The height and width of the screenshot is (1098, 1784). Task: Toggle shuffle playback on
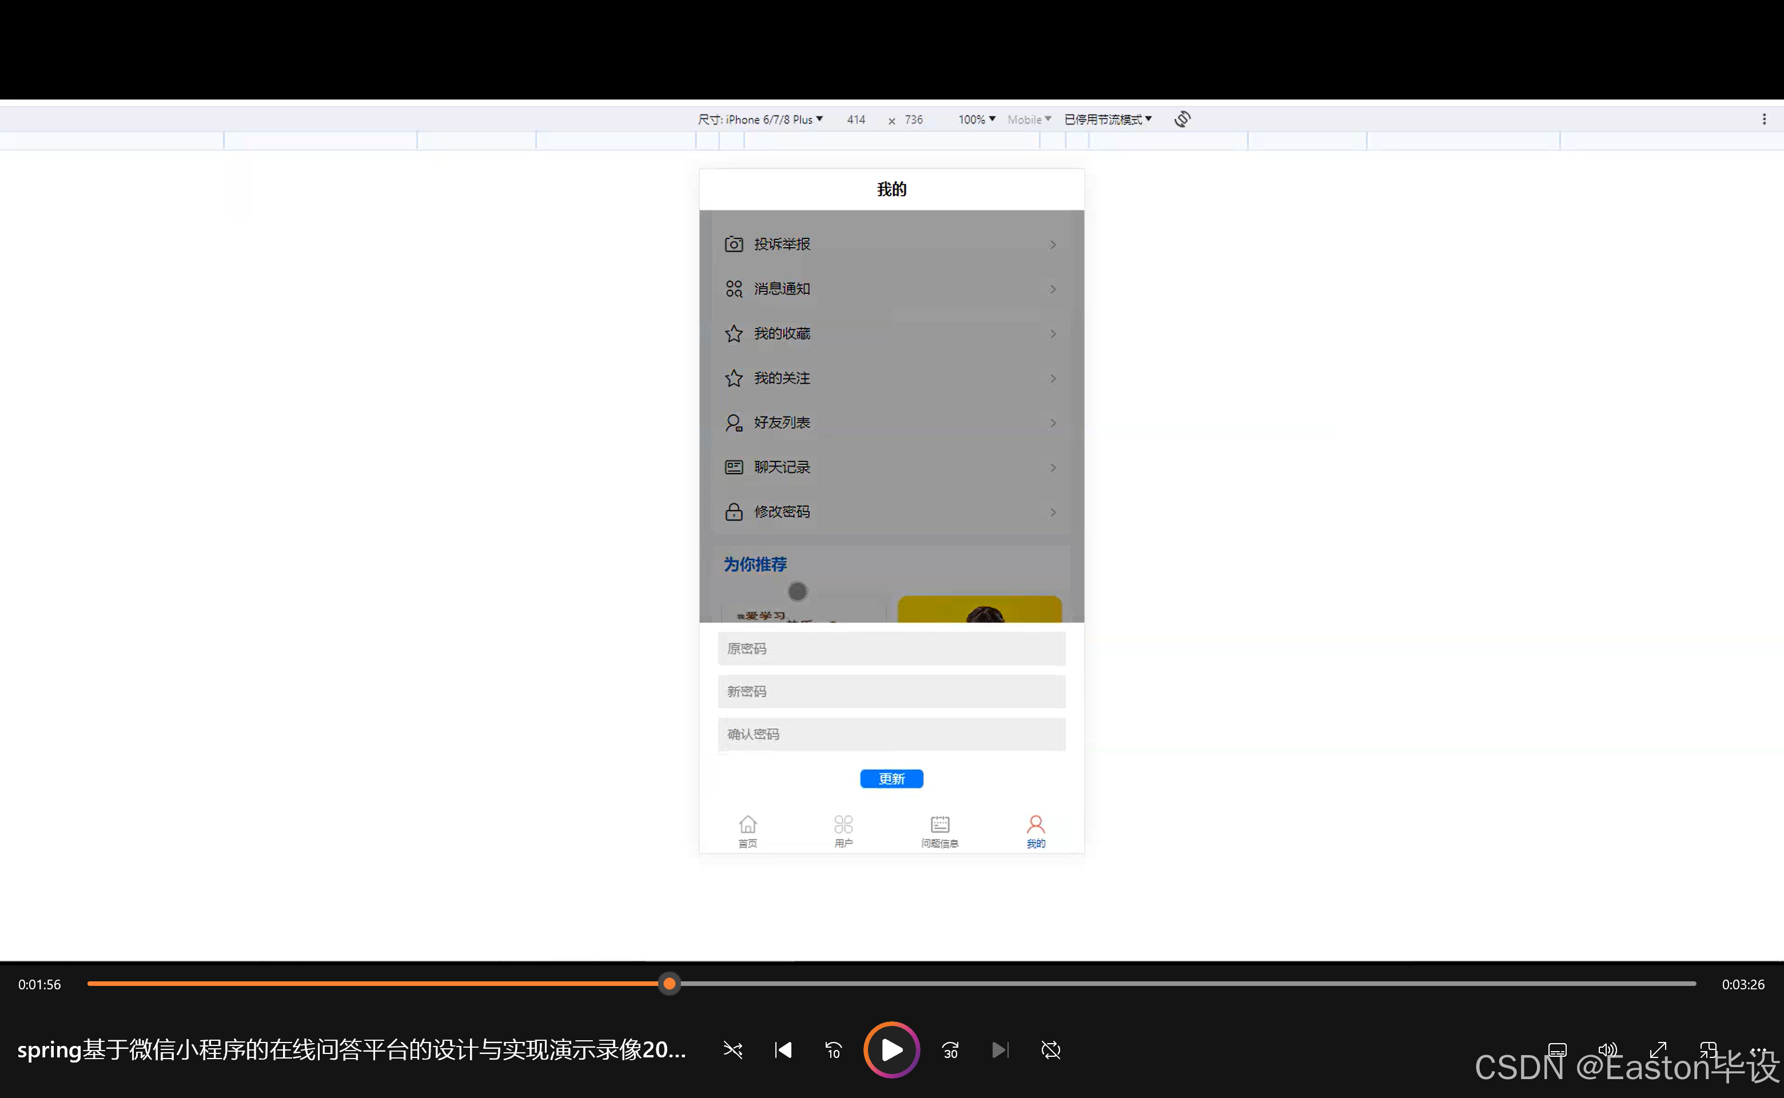click(732, 1050)
